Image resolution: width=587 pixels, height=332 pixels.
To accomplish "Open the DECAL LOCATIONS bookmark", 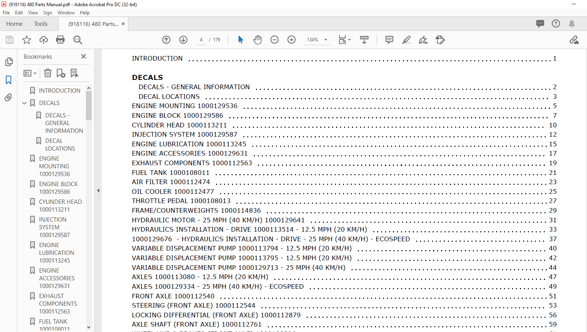I will [60, 145].
